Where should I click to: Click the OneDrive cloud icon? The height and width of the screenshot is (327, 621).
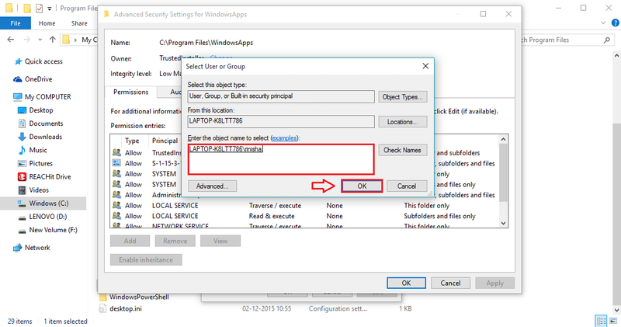click(17, 79)
